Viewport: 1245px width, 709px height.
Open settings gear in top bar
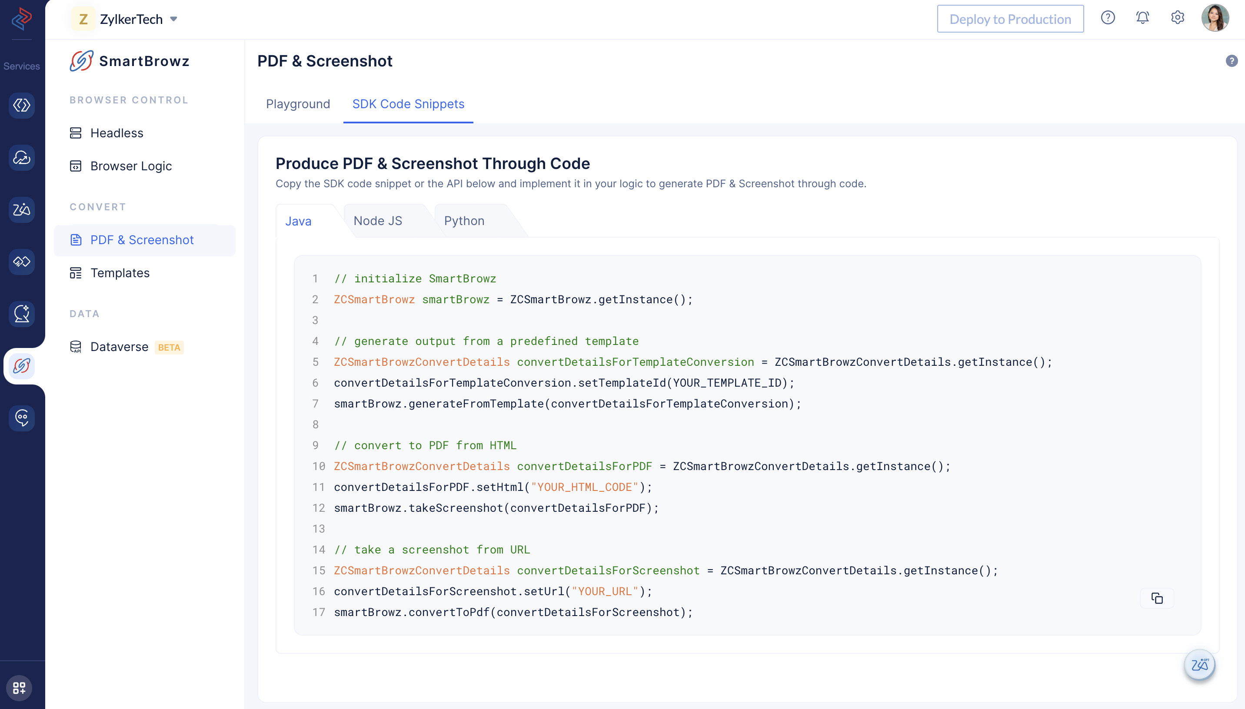1177,18
